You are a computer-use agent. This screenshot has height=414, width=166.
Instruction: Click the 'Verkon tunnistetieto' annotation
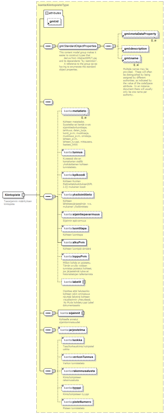tap(74, 363)
